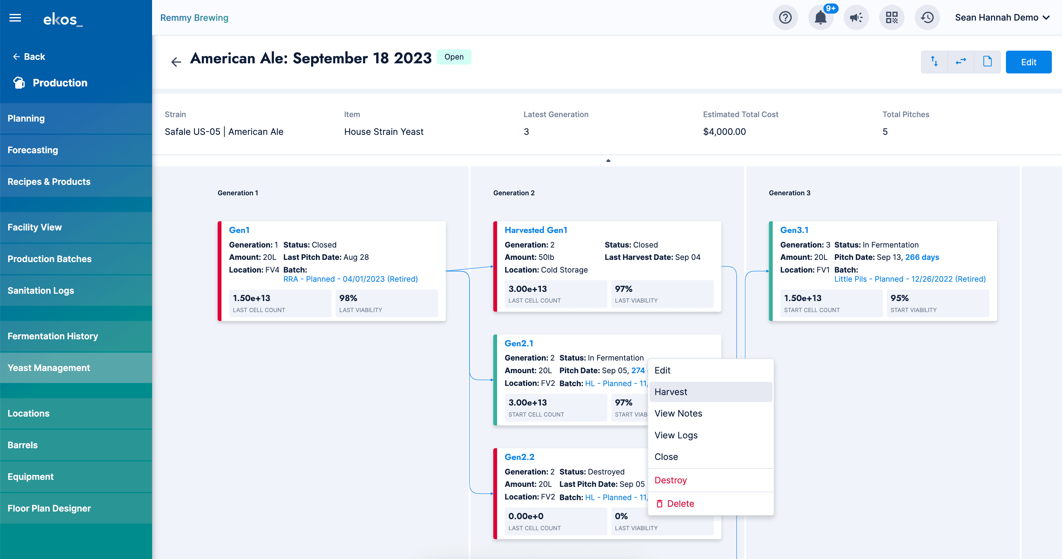The height and width of the screenshot is (559, 1062).
Task: Navigate to Fermentation History in sidebar
Action: tap(53, 336)
